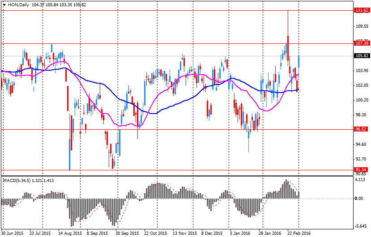Screen dimensions: 371x237
Task: Click the 30 Jun 2015 date label
Action: (12, 233)
